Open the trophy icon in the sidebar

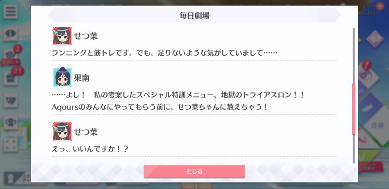[10, 123]
